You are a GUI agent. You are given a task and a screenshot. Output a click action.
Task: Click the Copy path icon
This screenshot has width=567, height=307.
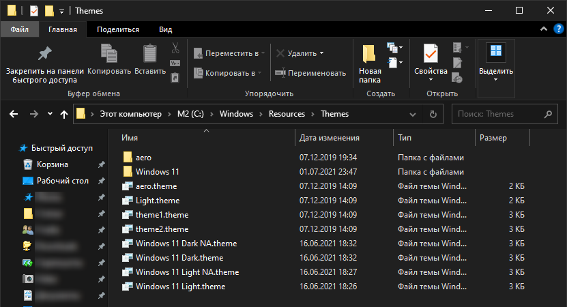point(175,63)
